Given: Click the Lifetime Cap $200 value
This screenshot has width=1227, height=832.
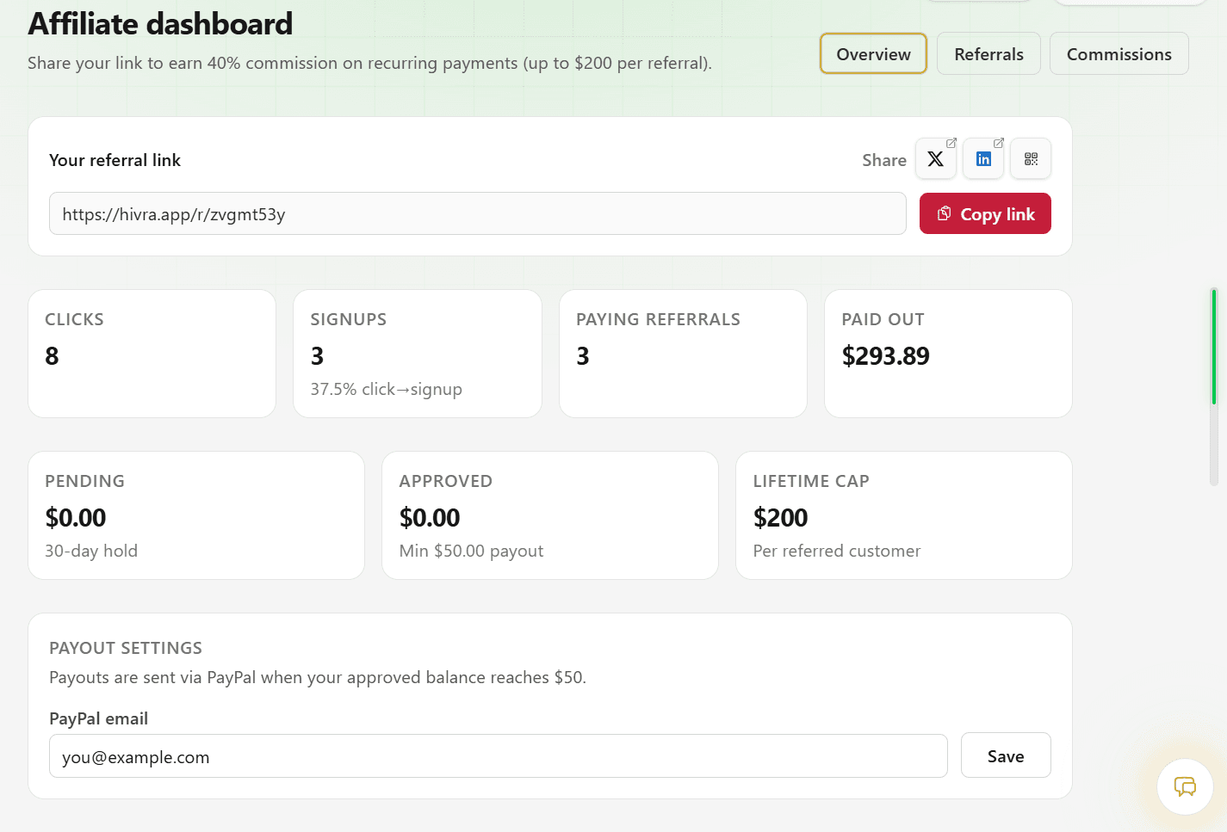Looking at the screenshot, I should click(x=780, y=517).
